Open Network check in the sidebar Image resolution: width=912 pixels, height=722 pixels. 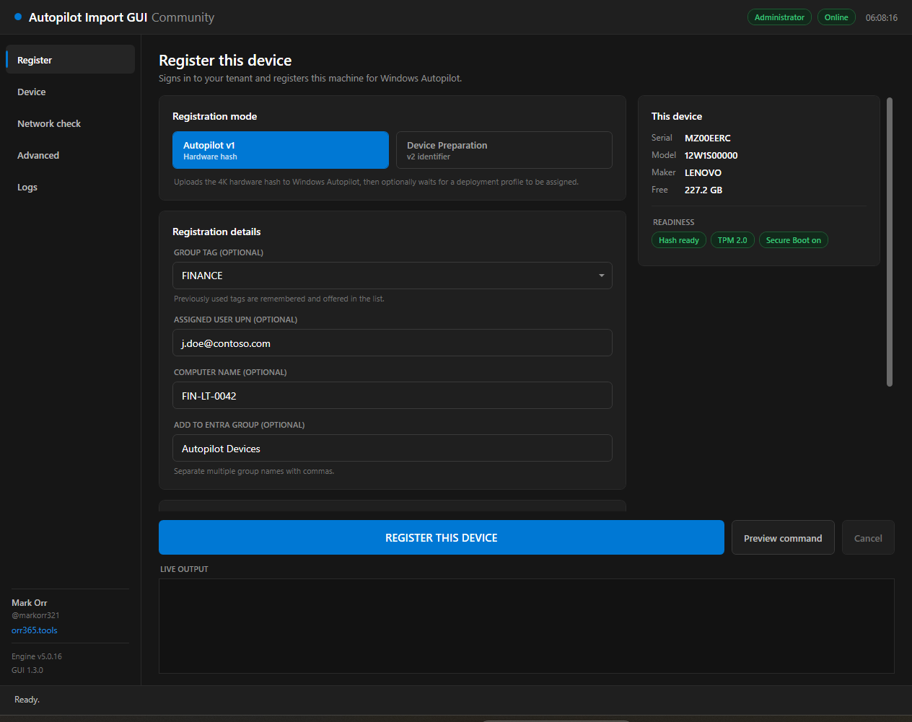tap(70, 123)
